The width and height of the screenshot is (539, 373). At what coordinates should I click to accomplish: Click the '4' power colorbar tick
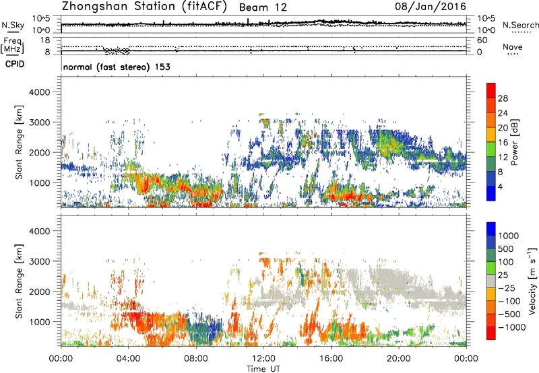(501, 186)
